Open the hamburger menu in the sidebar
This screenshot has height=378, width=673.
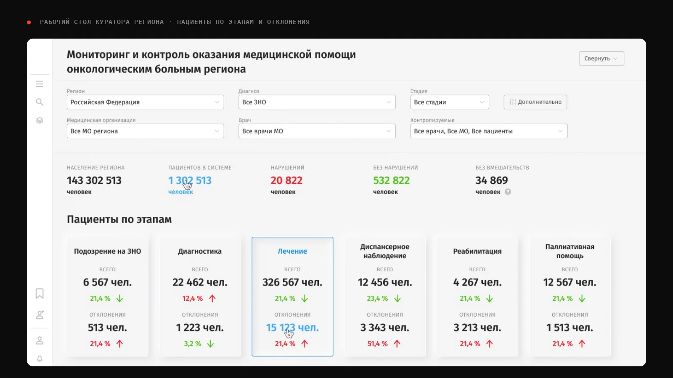(x=40, y=84)
